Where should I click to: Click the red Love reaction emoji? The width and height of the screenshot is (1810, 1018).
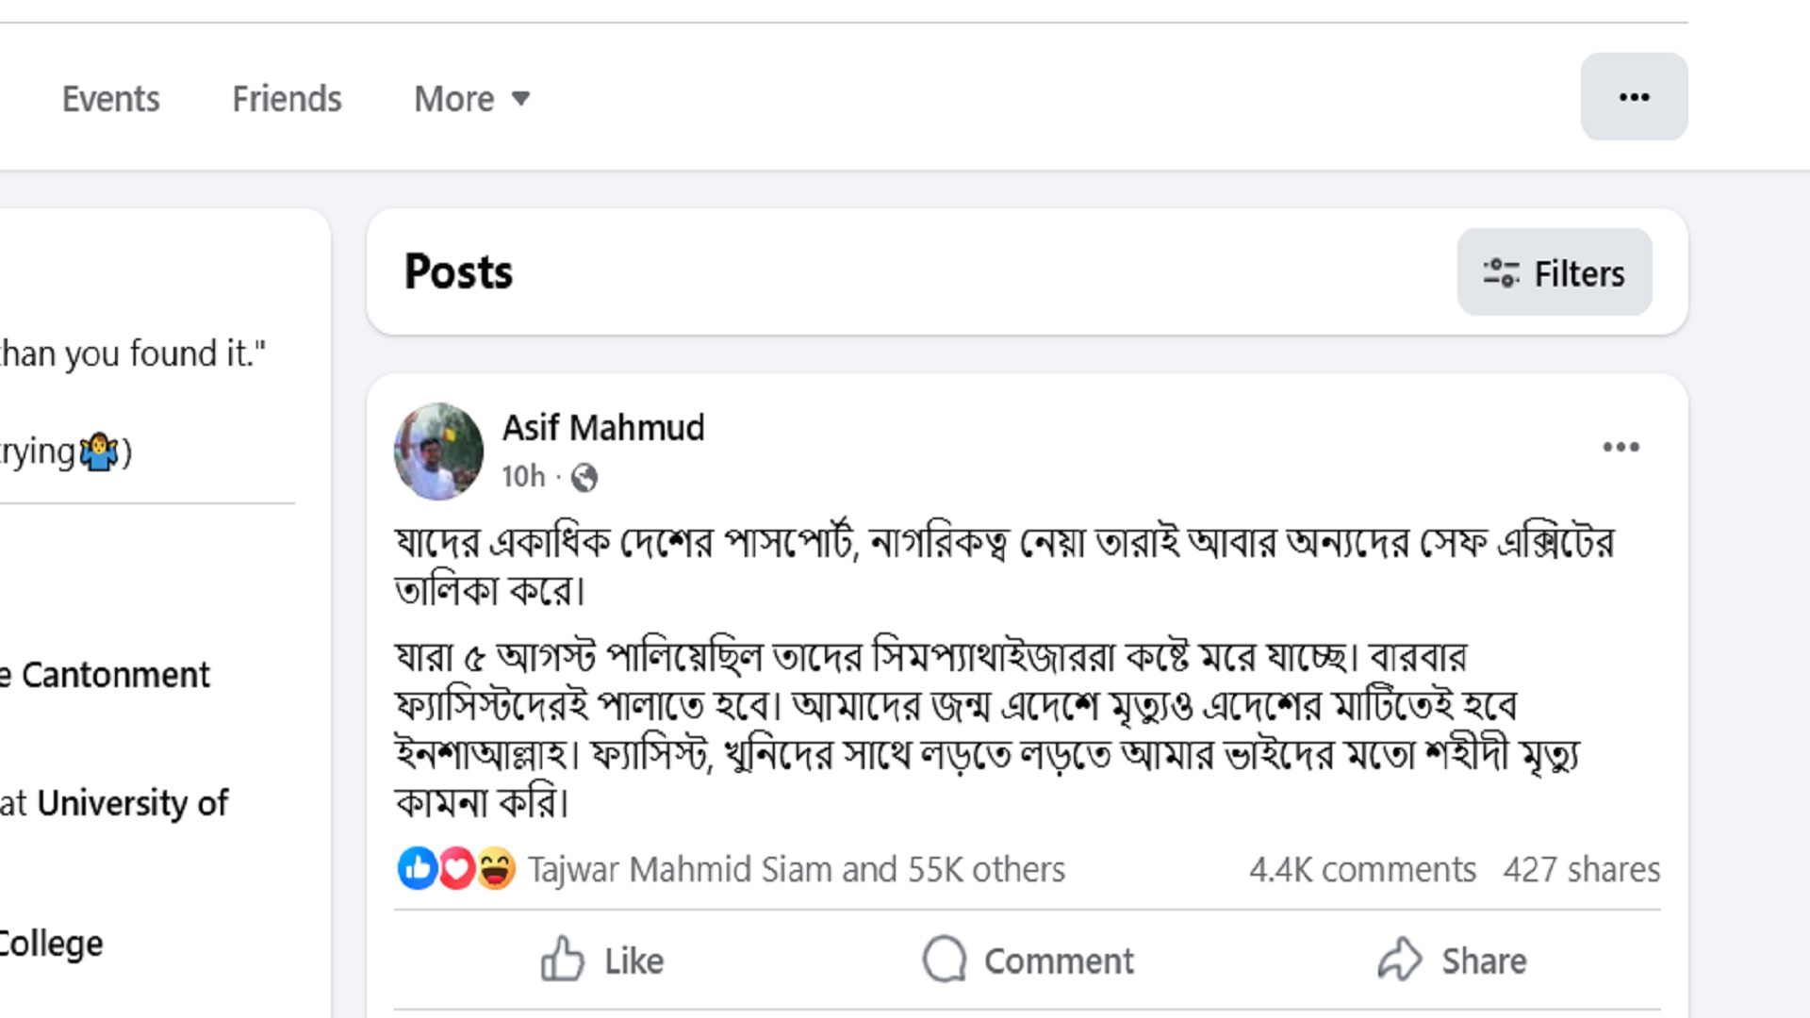click(x=456, y=868)
